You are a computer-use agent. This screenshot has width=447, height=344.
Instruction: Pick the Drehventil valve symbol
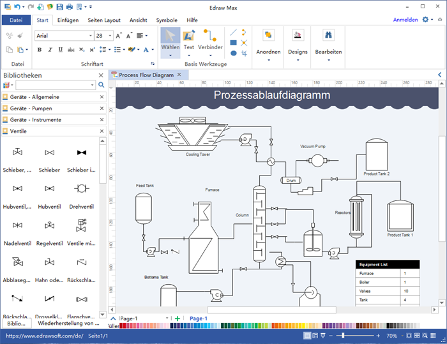coord(81,190)
